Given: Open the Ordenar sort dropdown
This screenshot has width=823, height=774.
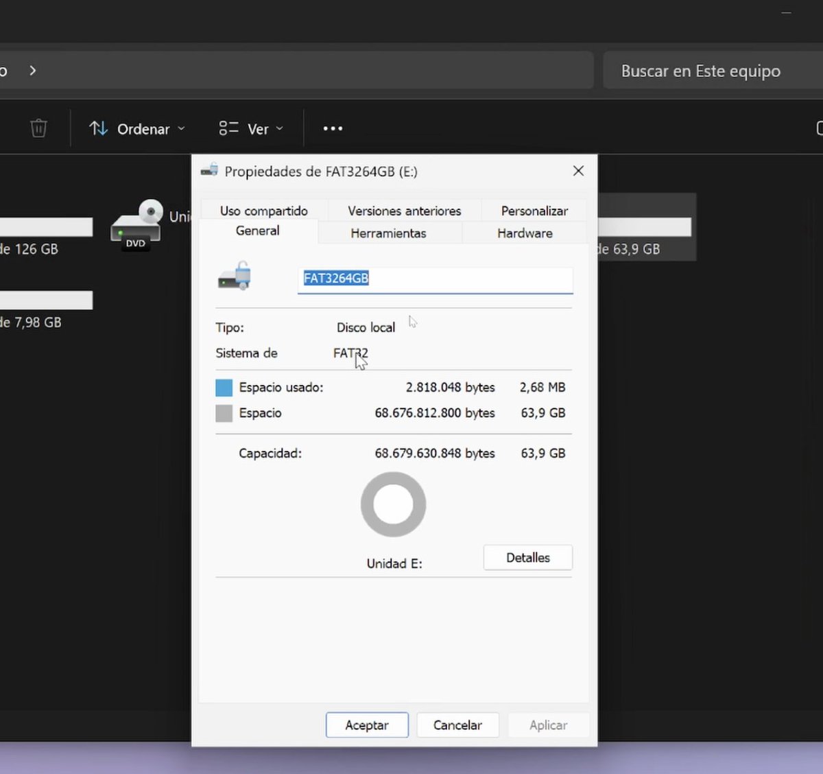Looking at the screenshot, I should [x=137, y=128].
